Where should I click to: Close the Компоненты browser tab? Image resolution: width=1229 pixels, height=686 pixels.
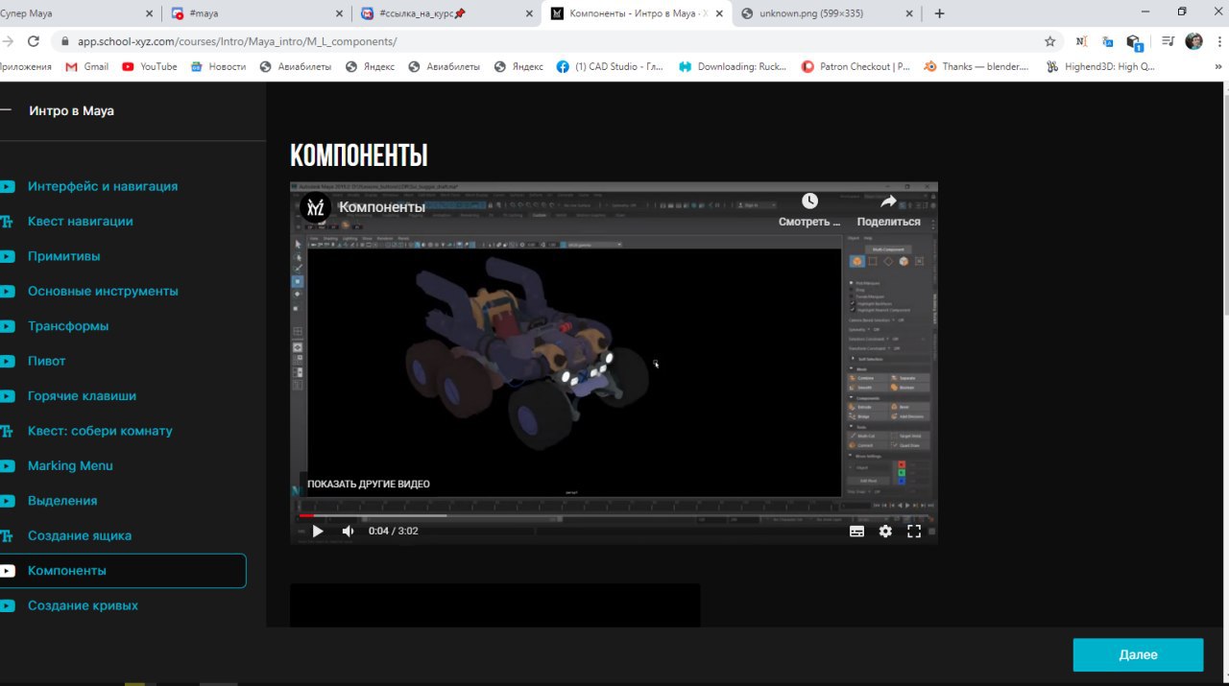[x=719, y=13]
